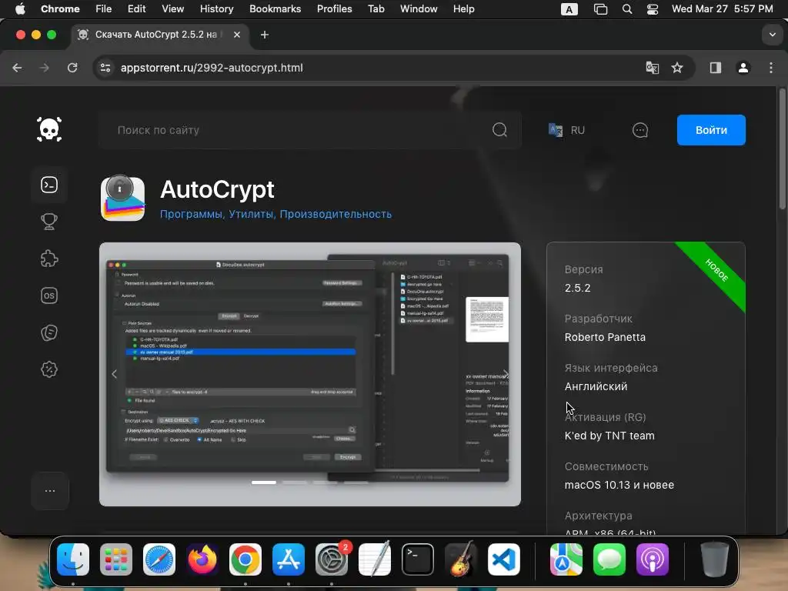Click the version number 2.5.2
The image size is (788, 591).
pos(577,288)
